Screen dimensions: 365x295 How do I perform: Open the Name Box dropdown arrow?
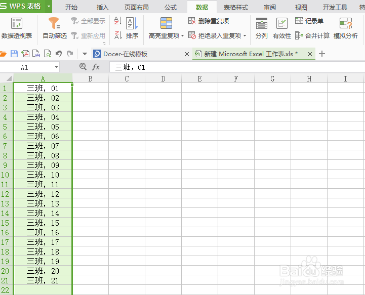pyautogui.click(x=56, y=67)
